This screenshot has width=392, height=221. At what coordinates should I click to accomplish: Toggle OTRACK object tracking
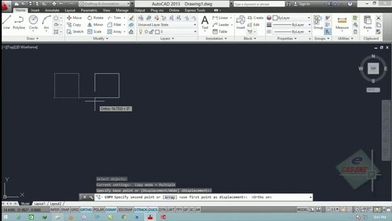coord(141,210)
